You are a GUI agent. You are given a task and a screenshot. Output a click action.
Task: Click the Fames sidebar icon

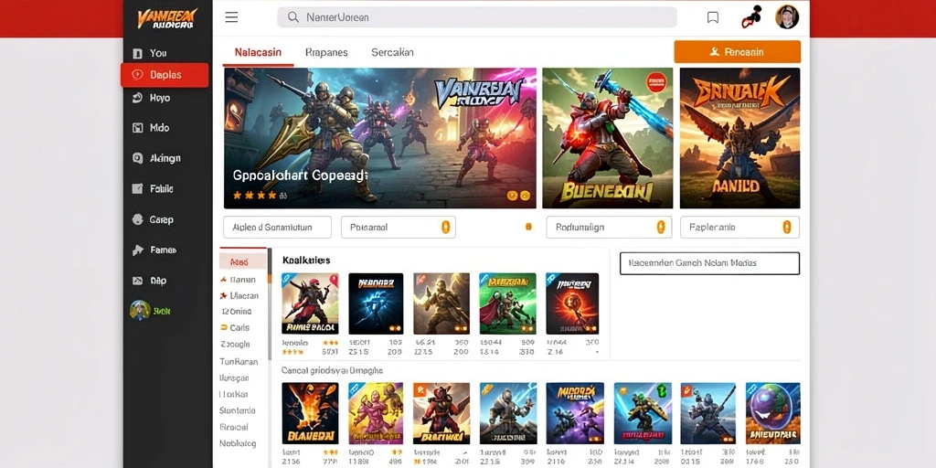(x=137, y=250)
